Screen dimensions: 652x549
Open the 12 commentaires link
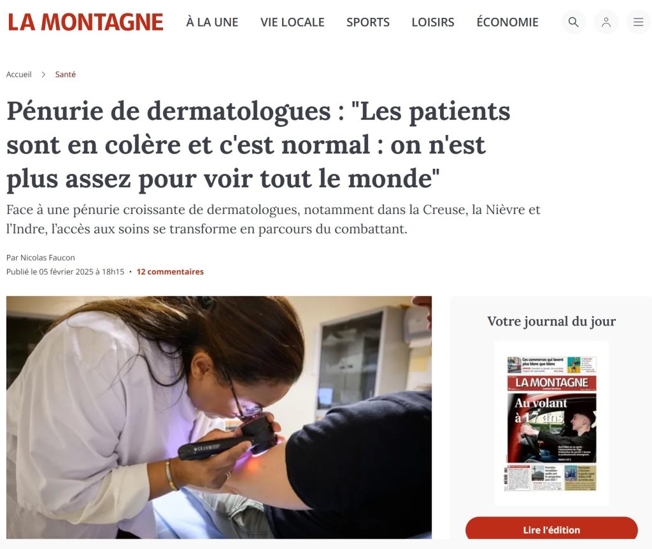click(170, 271)
